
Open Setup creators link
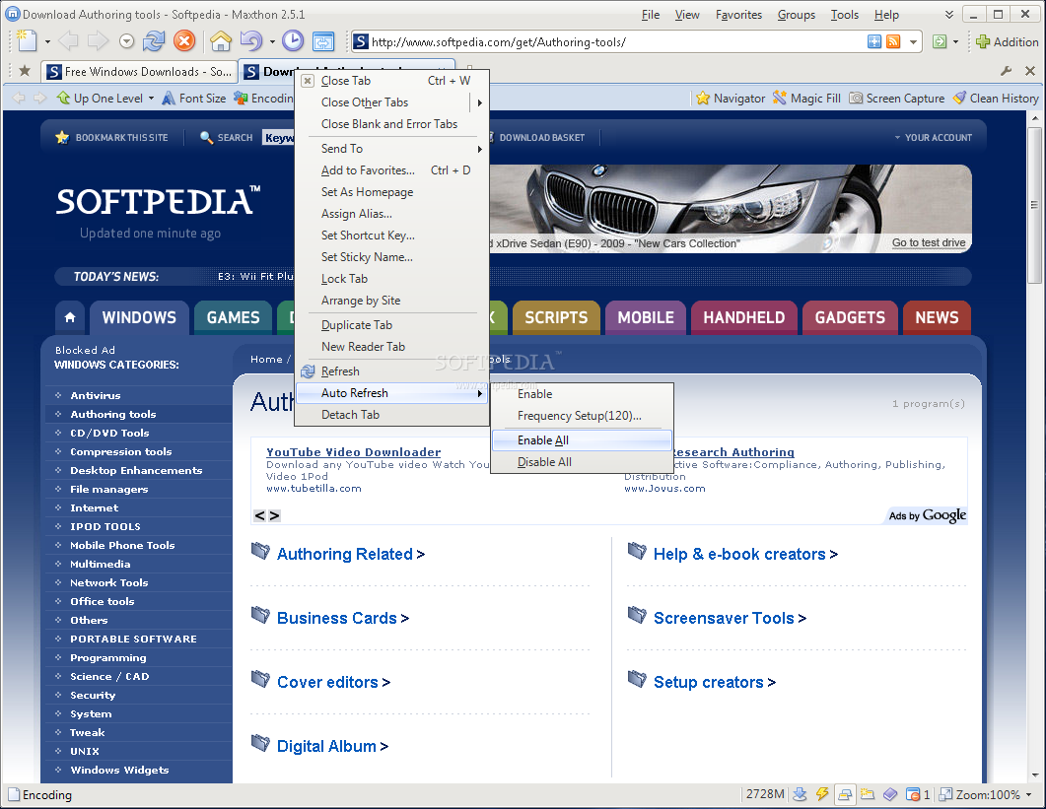pos(714,682)
